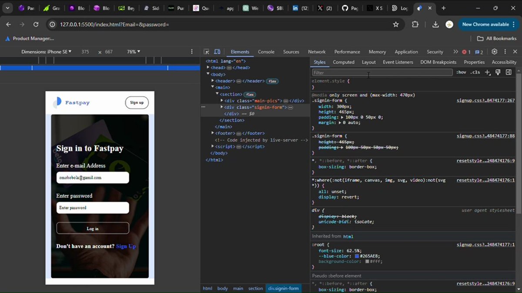This screenshot has height=293, width=522.
Task: Open the Performance tab
Action: pos(347,52)
